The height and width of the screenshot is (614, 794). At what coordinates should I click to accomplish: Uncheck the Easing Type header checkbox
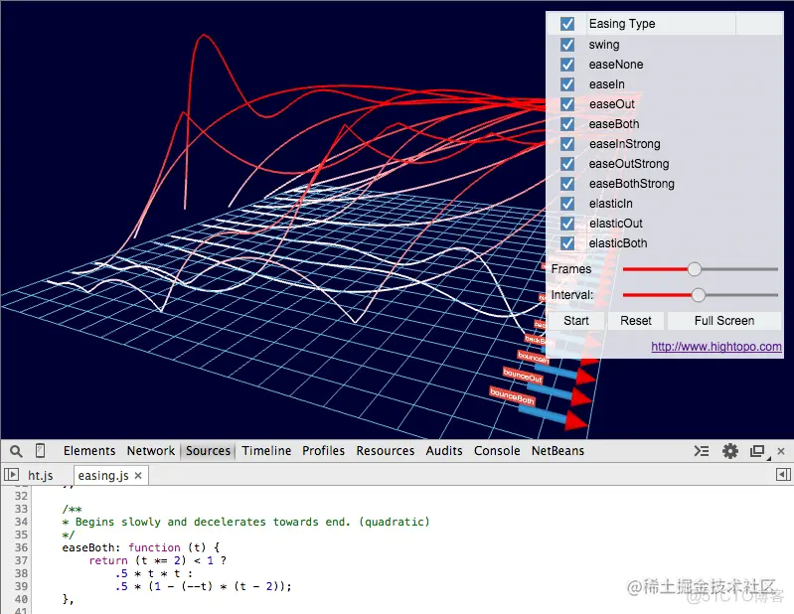[x=567, y=24]
